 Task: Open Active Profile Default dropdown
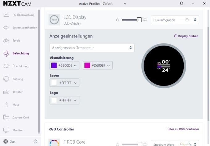(x=115, y=3)
